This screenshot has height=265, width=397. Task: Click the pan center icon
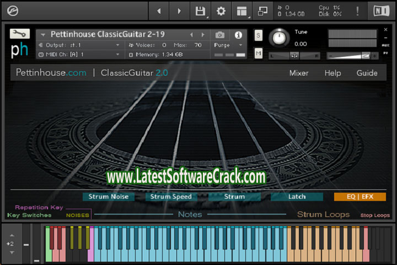[x=294, y=56]
